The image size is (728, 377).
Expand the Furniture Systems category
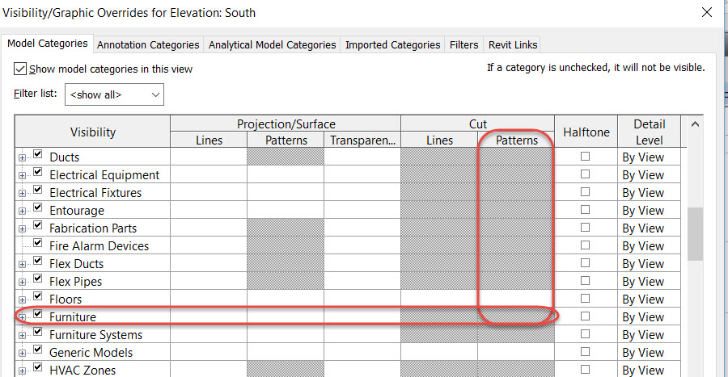(22, 335)
